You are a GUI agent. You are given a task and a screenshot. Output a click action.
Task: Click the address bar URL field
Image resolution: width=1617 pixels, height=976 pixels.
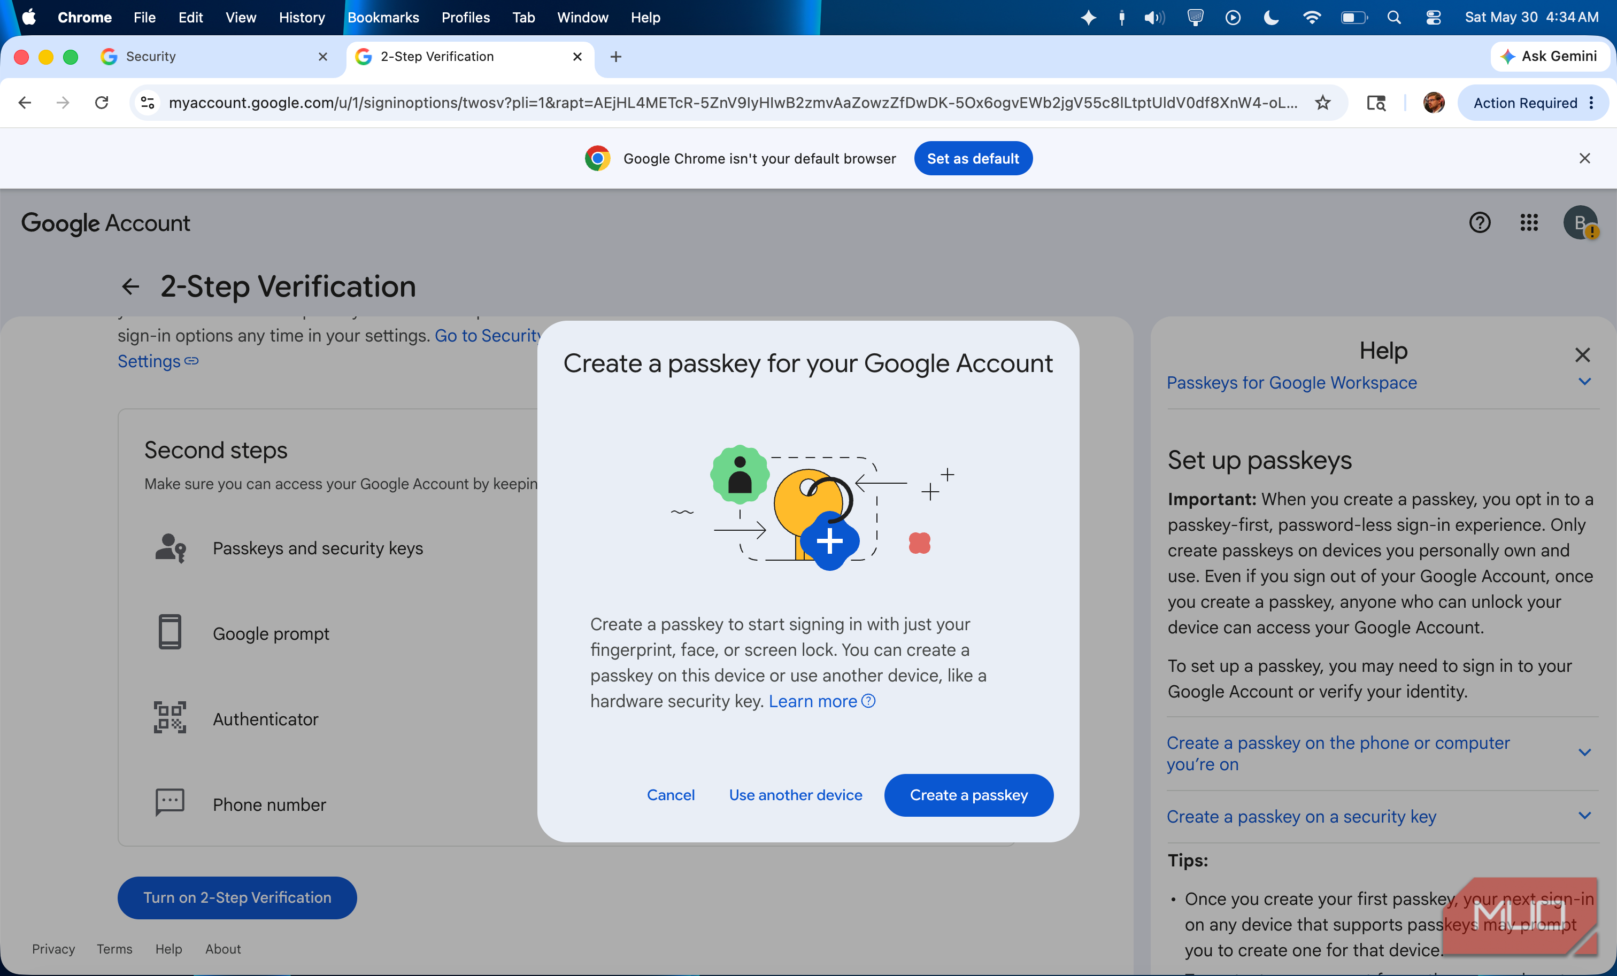click(x=733, y=102)
